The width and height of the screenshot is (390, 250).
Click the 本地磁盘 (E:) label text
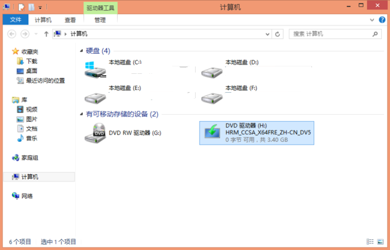[125, 88]
